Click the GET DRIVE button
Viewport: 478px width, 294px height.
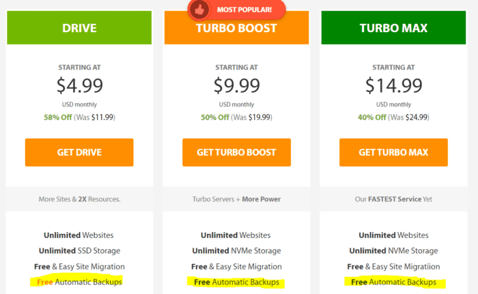[x=79, y=152]
